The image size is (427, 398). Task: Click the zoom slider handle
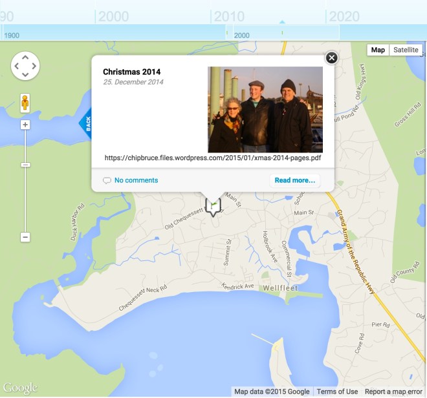point(25,165)
